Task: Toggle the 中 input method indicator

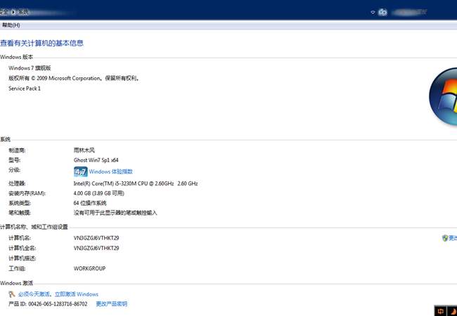Action: tap(440, 311)
